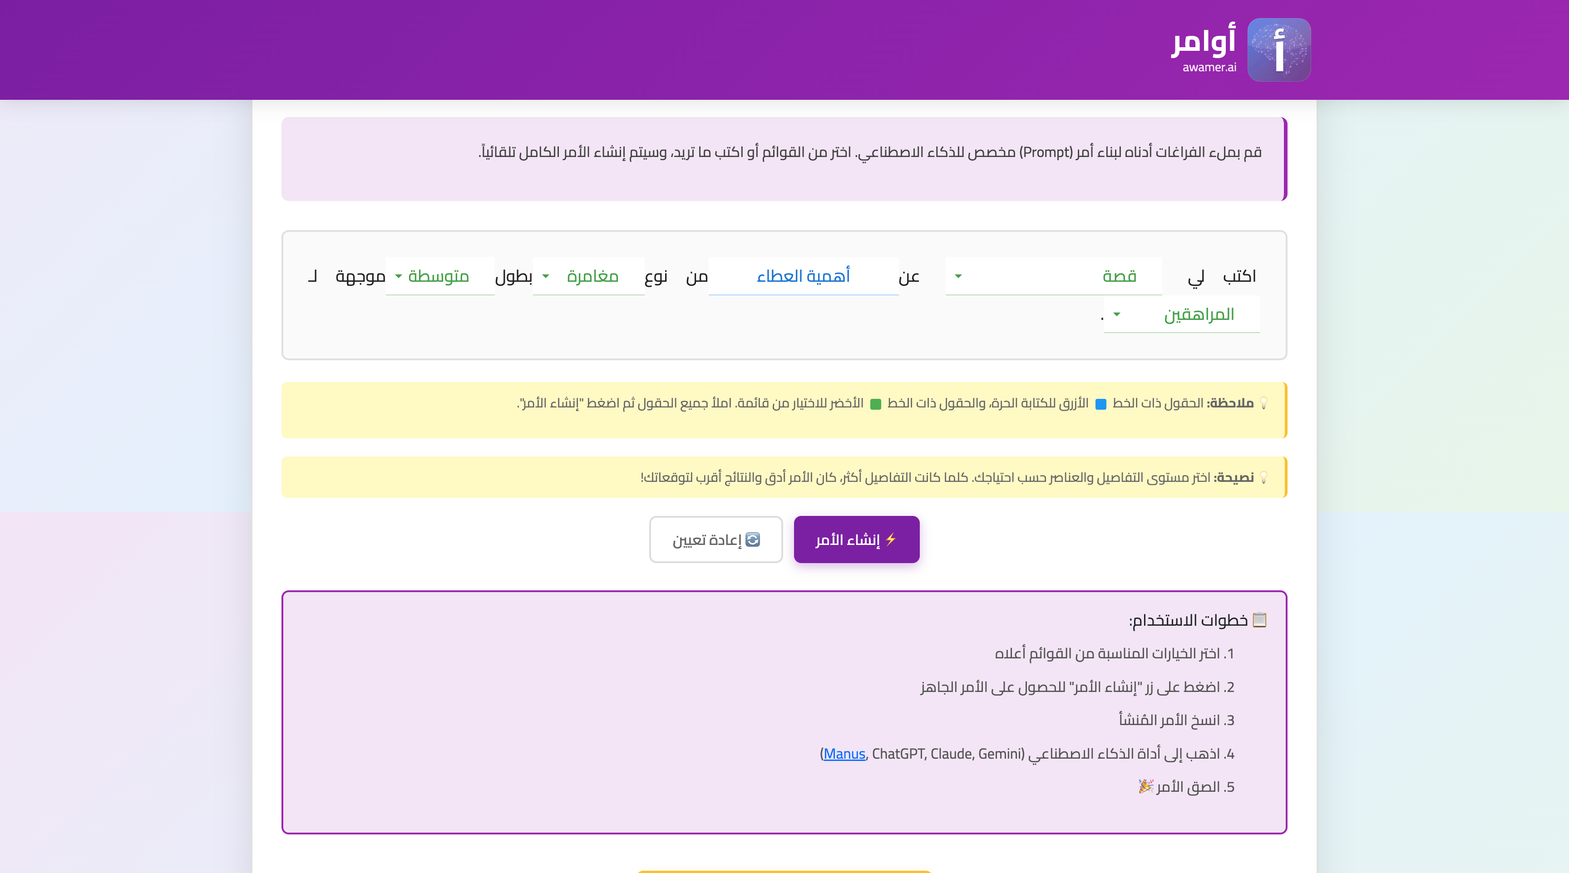Image resolution: width=1569 pixels, height=873 pixels.
Task: Click the blue square color indicator
Action: pyautogui.click(x=1100, y=404)
